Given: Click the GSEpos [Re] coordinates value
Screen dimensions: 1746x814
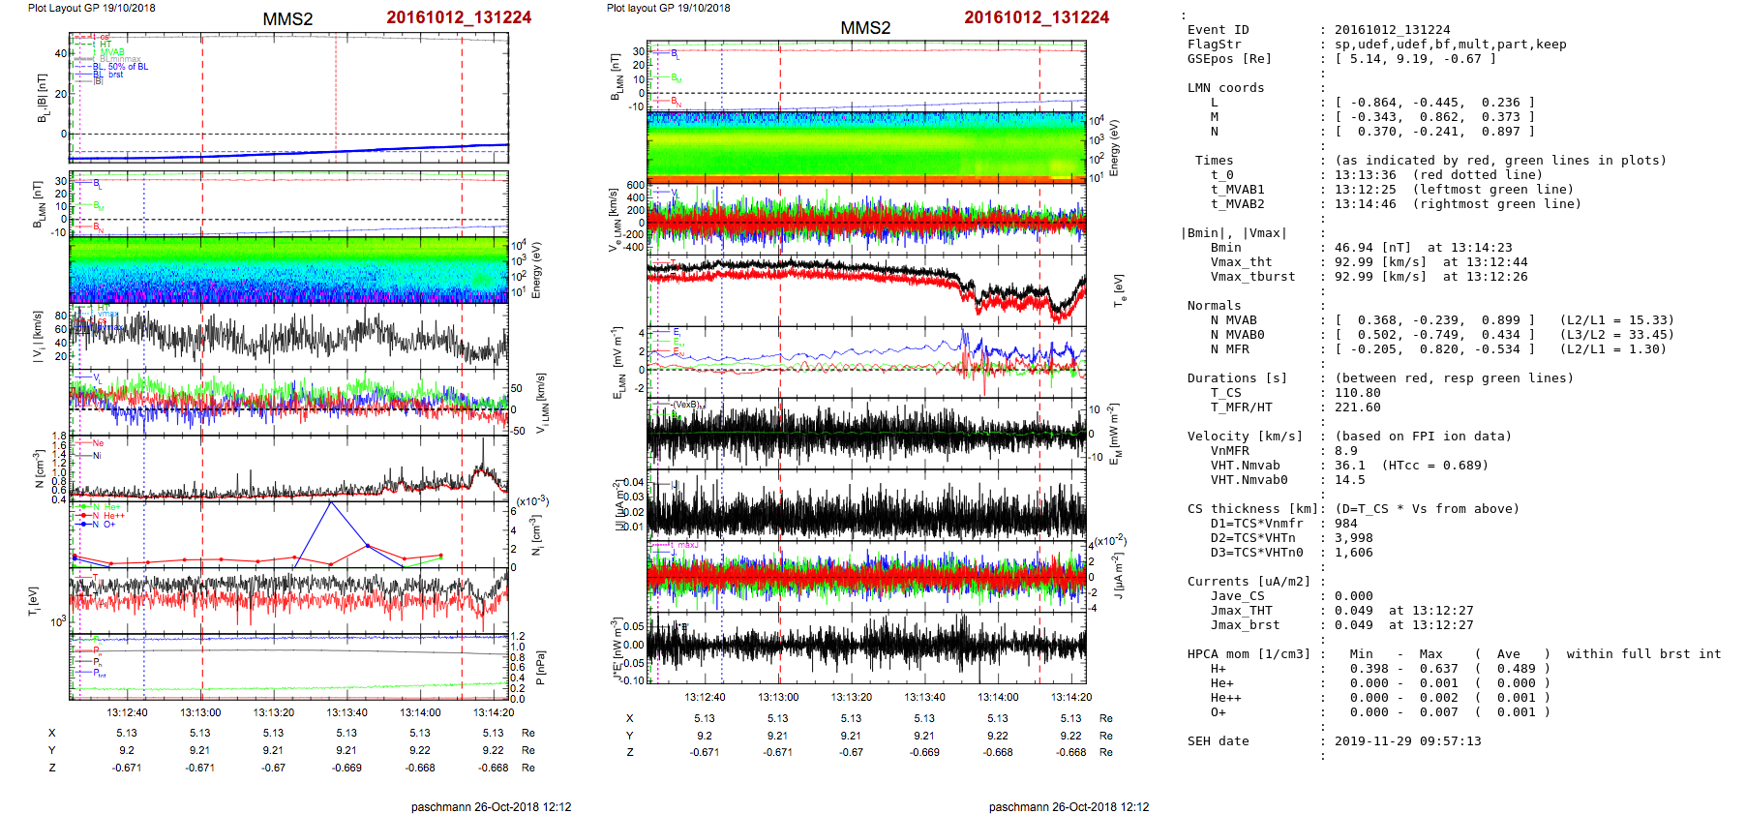Looking at the screenshot, I should point(1415,59).
